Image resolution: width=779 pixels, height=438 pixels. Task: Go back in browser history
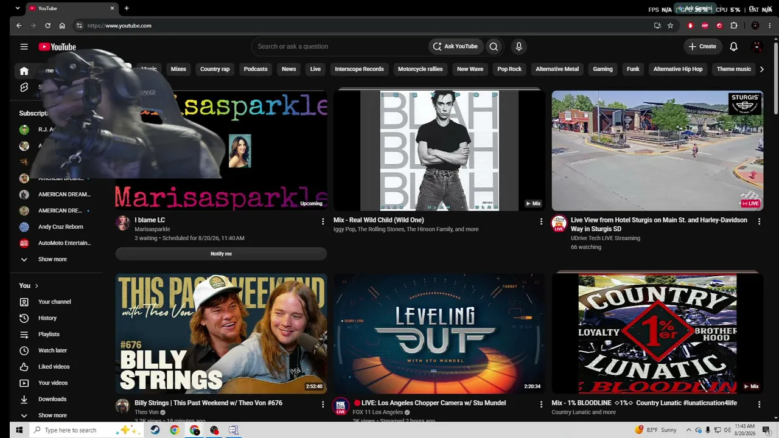(19, 26)
